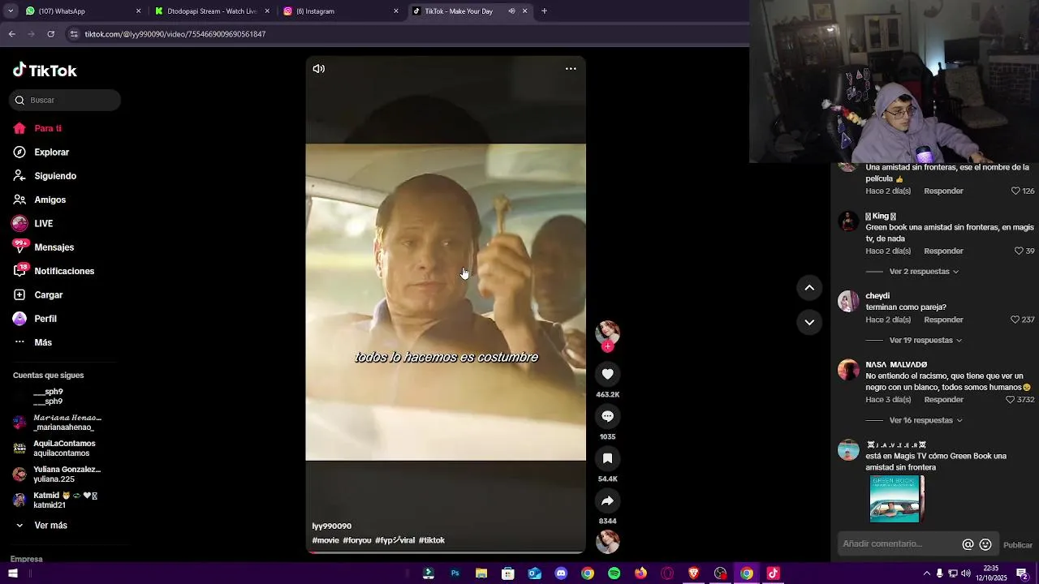The height and width of the screenshot is (584, 1039).
Task: Open Brave browser from the taskbar
Action: 693,573
